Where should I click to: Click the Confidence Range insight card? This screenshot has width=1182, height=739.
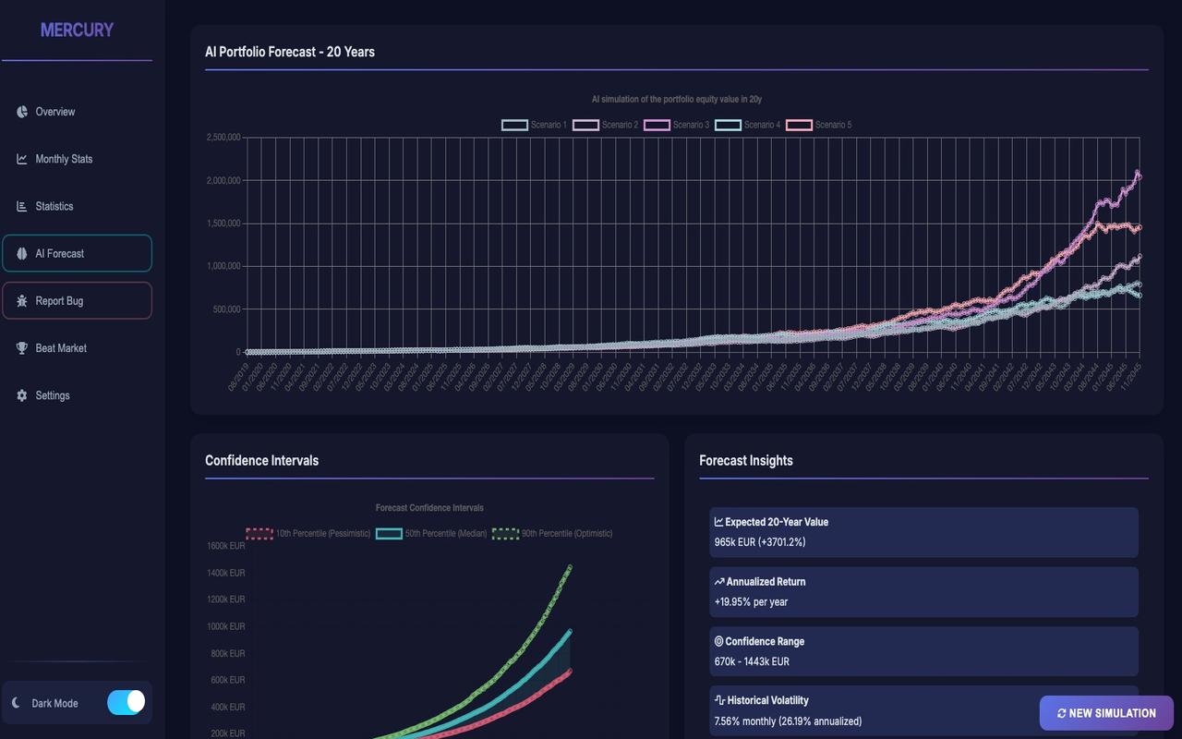(923, 651)
